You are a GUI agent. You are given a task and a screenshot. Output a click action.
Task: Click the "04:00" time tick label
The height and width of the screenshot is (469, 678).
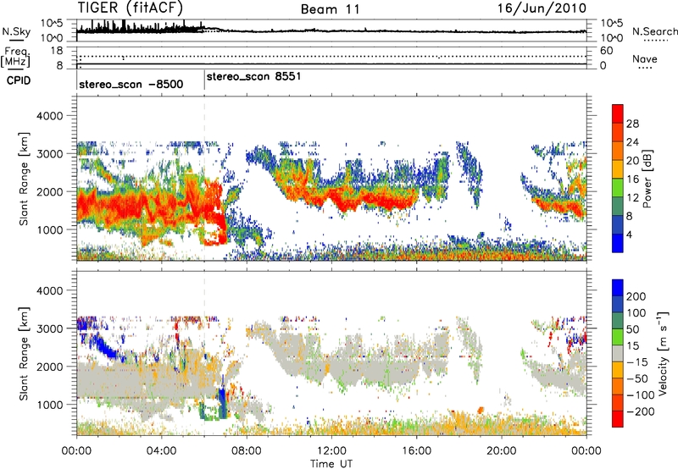161,451
